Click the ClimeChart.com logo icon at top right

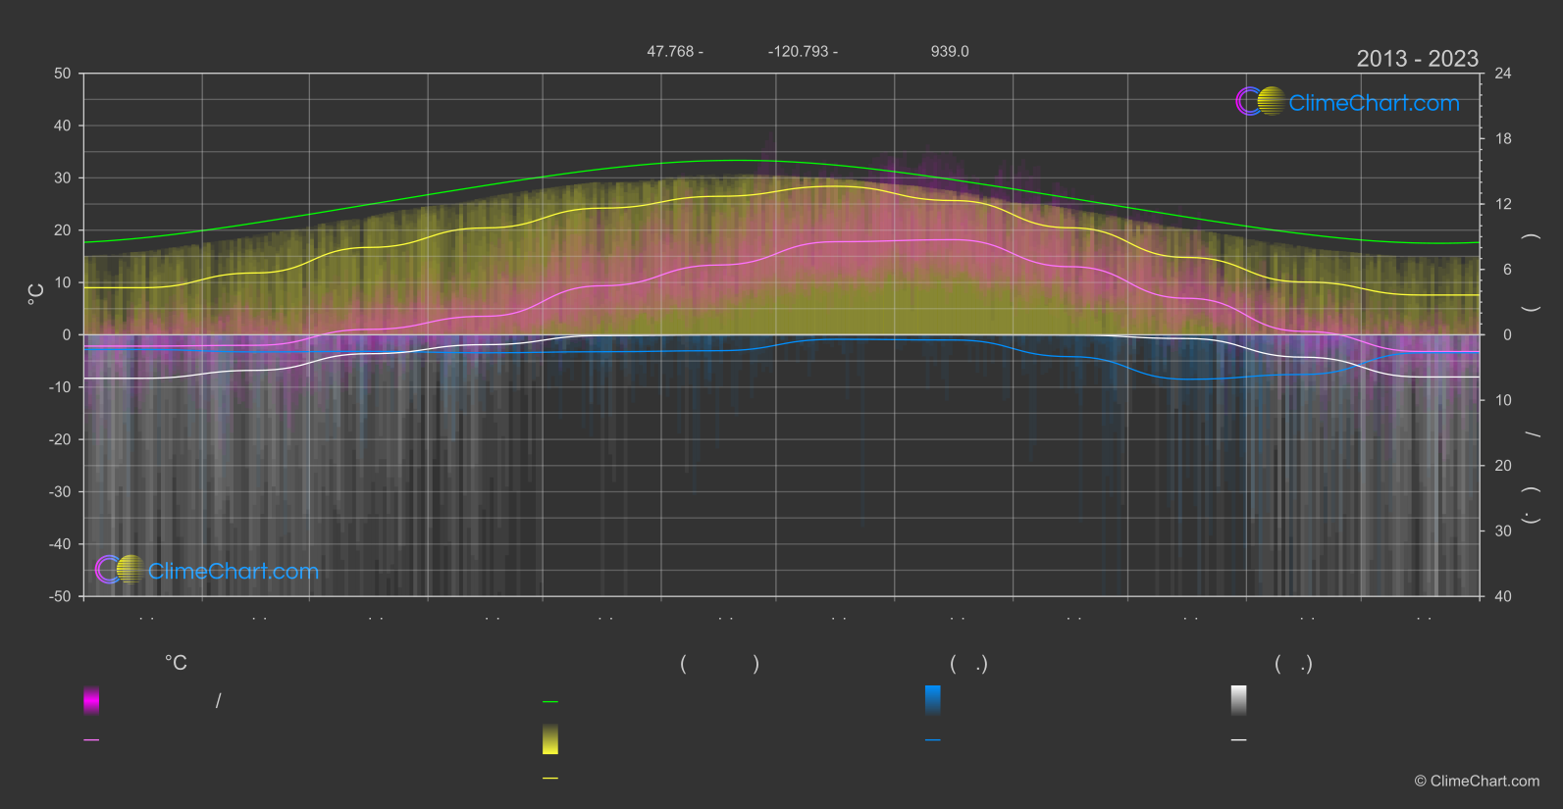click(1260, 101)
